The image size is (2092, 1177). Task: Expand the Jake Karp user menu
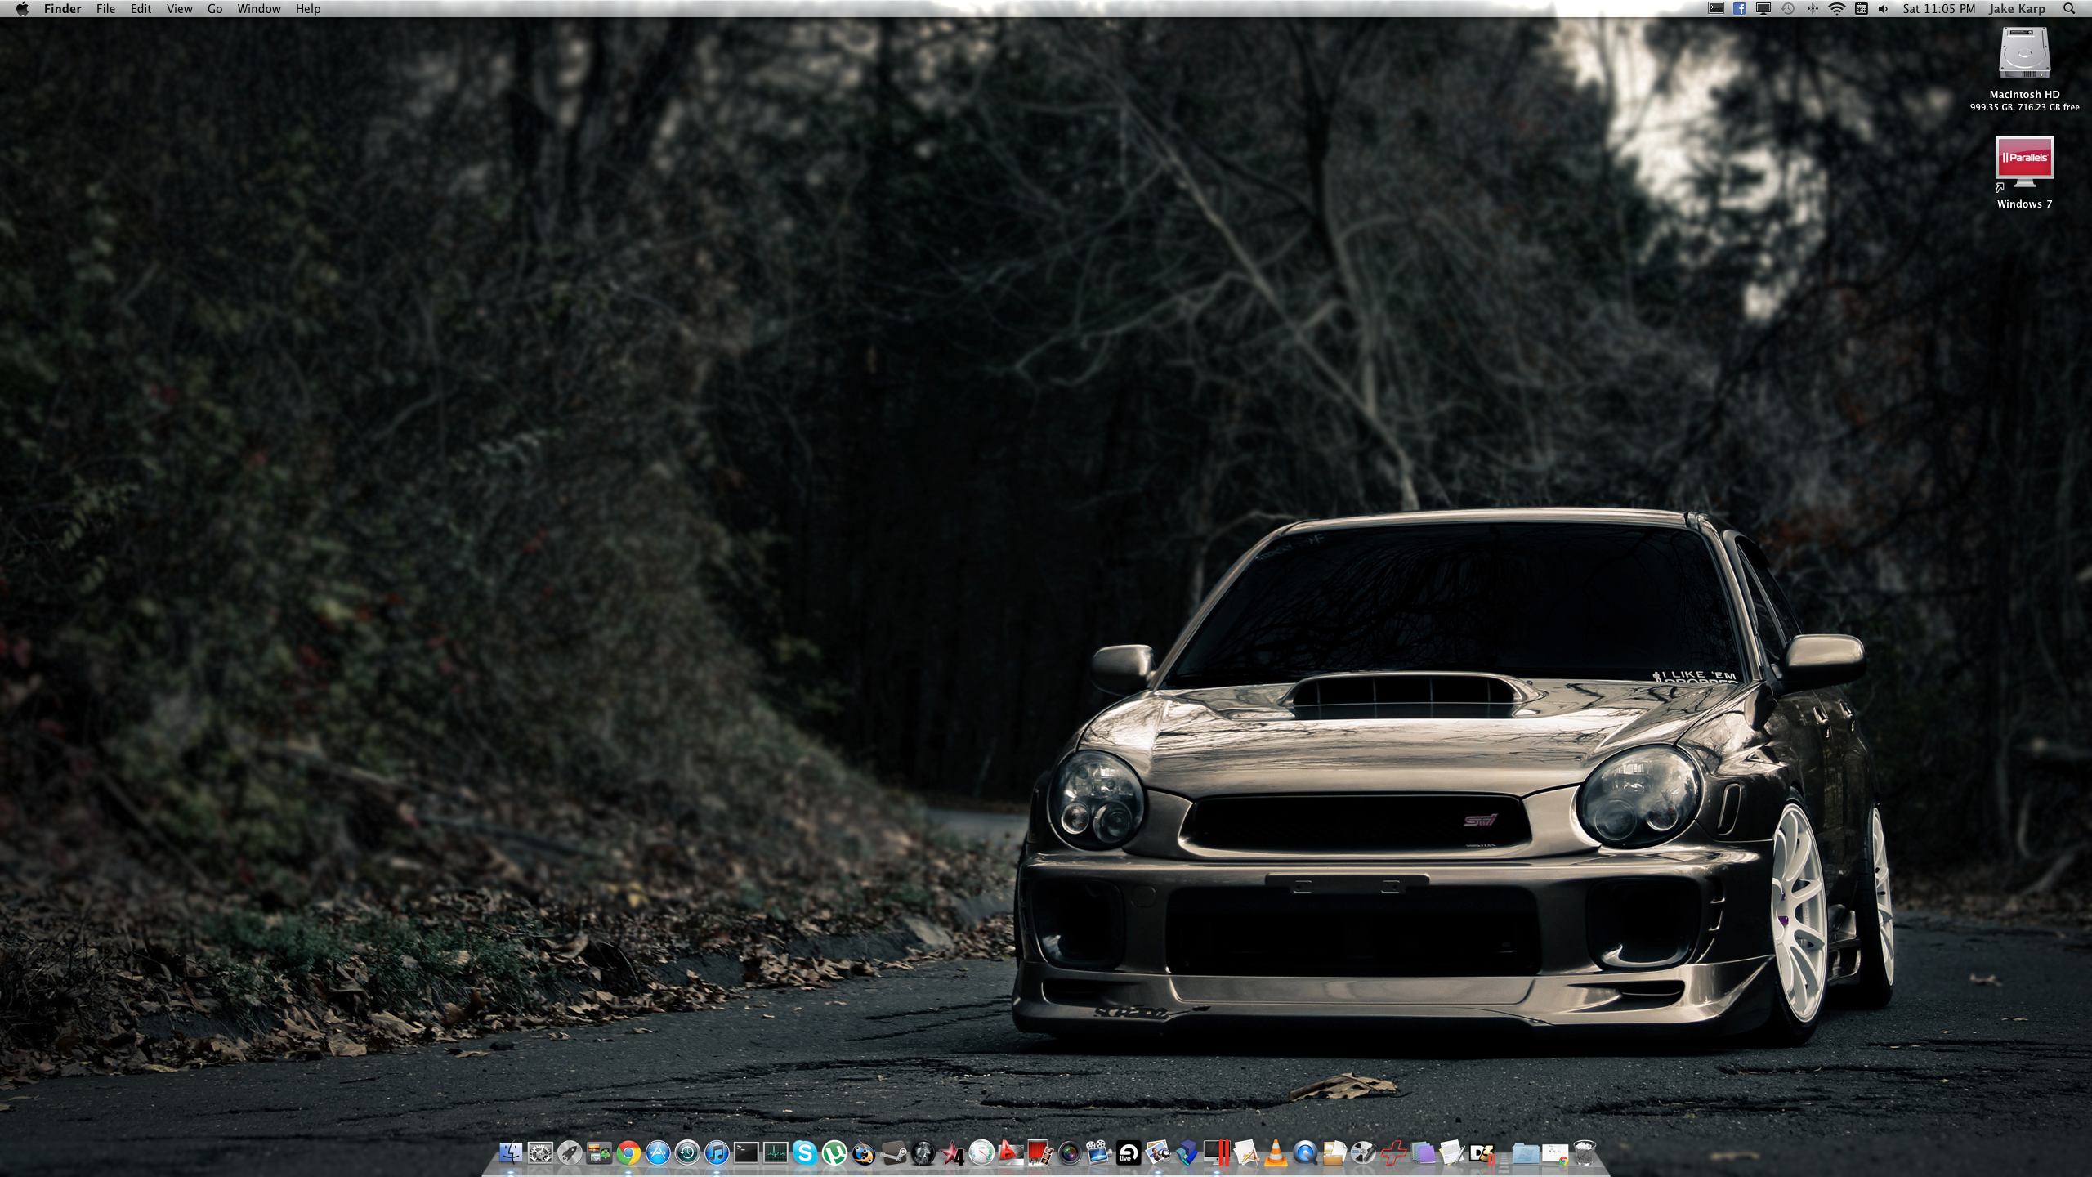(x=2017, y=9)
